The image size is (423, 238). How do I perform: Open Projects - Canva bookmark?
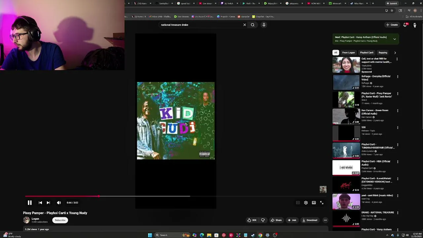point(226,17)
